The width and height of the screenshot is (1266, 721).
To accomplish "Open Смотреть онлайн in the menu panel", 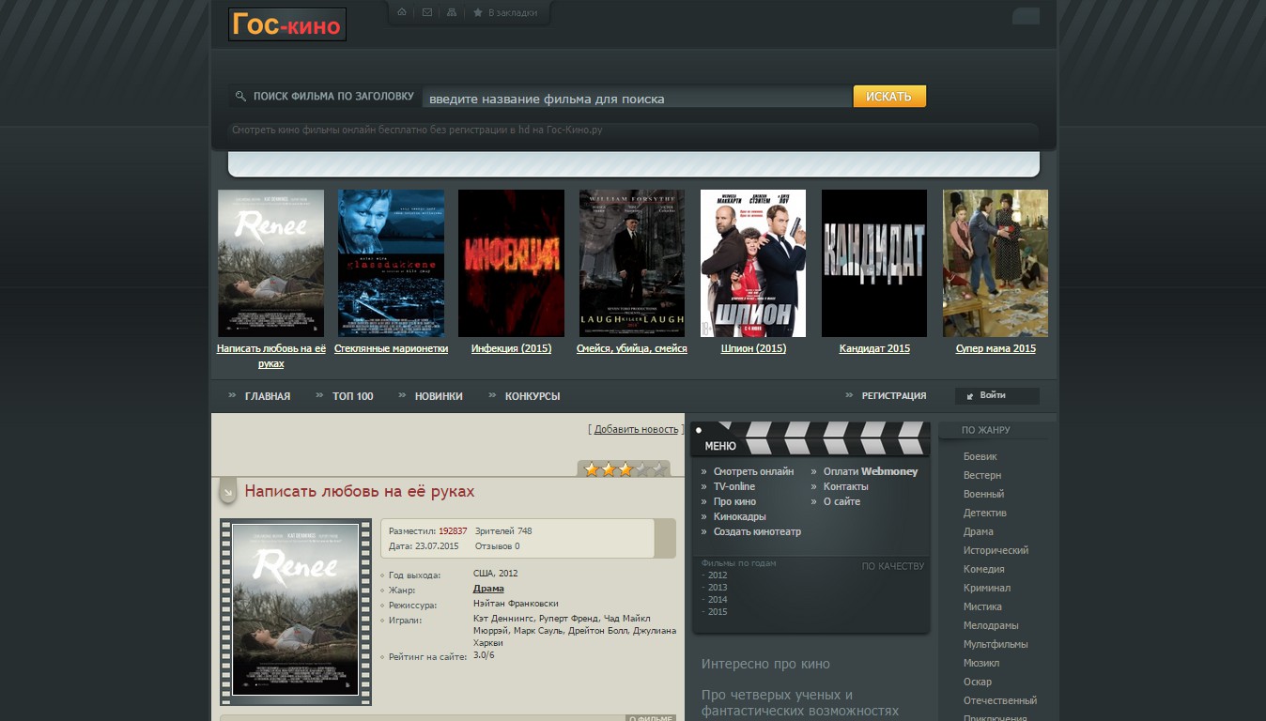I will [753, 471].
